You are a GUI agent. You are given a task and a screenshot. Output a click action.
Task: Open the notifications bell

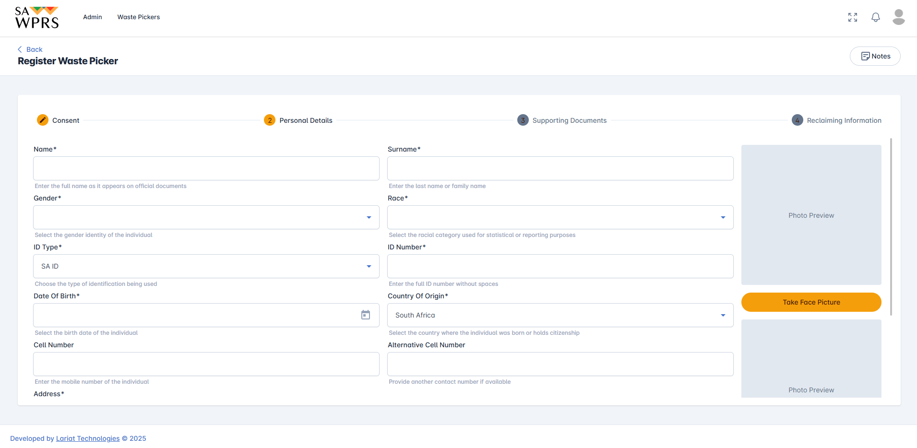[876, 17]
